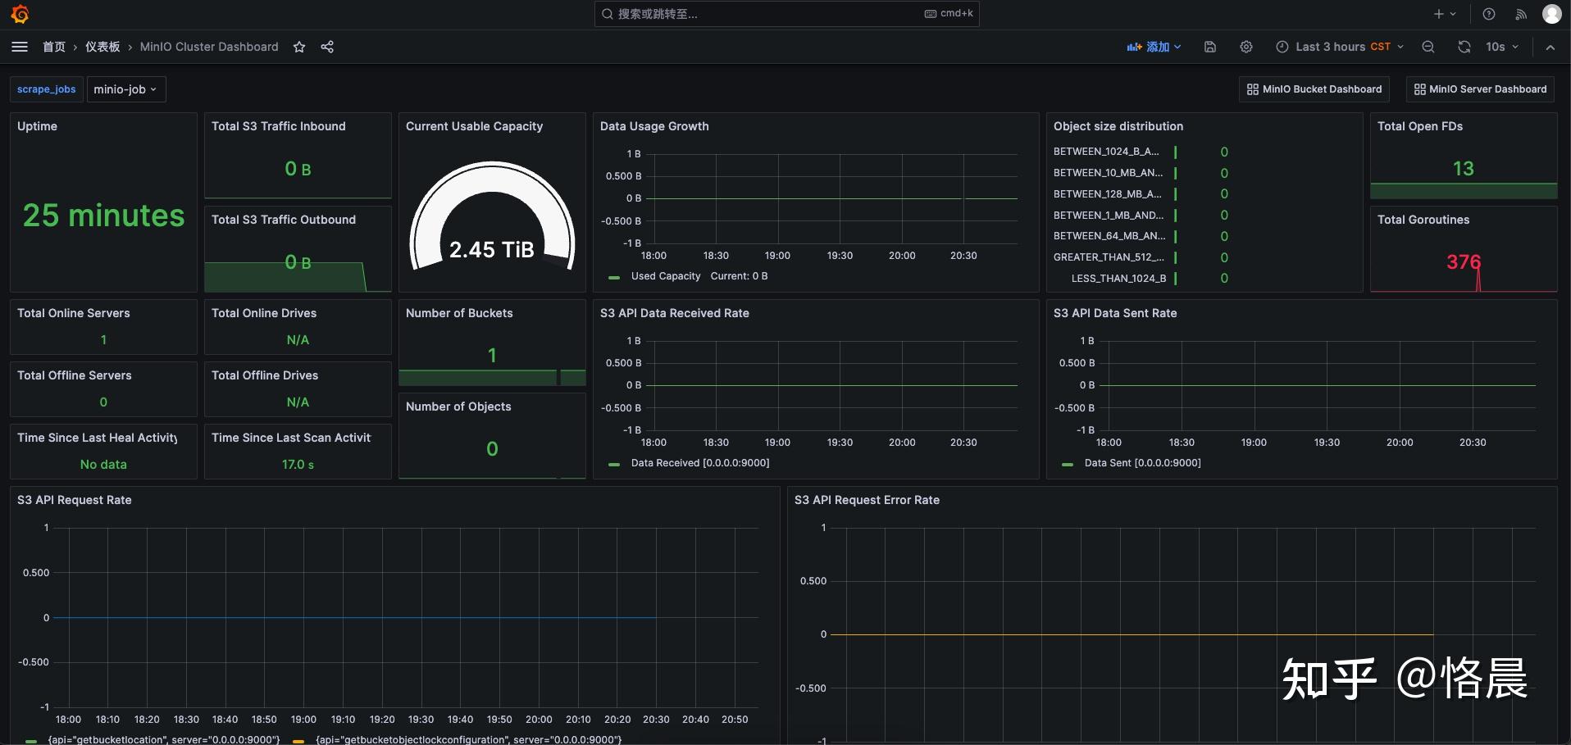Star the MinIO Cluster Dashboard
The height and width of the screenshot is (745, 1571).
pos(299,47)
